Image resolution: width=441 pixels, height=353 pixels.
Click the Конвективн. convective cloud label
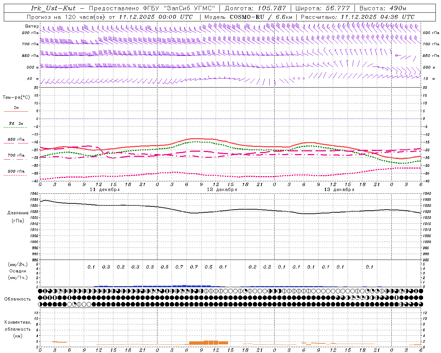point(18,322)
